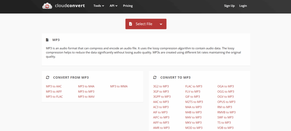
Task: Expand the API menu
Action: [x=113, y=6]
